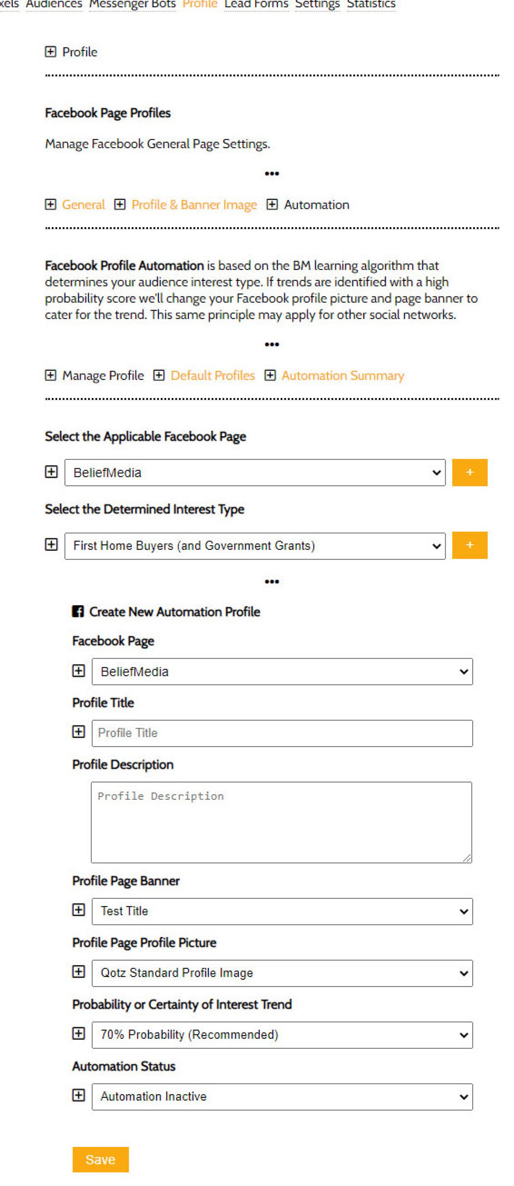Open the Lead Forms tab
Viewport: 514px width, 1186px height.
[x=256, y=4]
